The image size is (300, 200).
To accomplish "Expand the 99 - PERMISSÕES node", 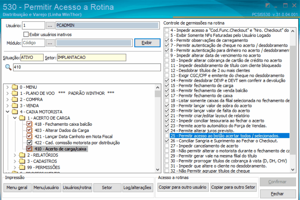I will (15, 167).
